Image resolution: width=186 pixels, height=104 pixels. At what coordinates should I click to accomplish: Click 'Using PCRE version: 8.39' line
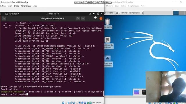(x=37, y=38)
